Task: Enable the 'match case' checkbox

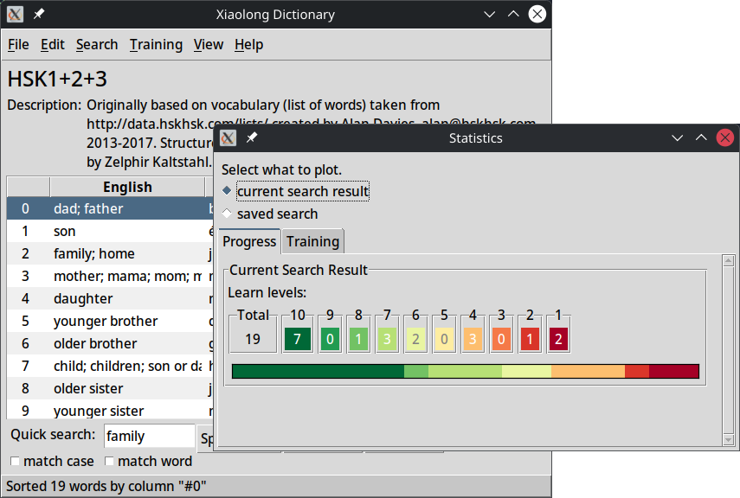Action: 15,461
